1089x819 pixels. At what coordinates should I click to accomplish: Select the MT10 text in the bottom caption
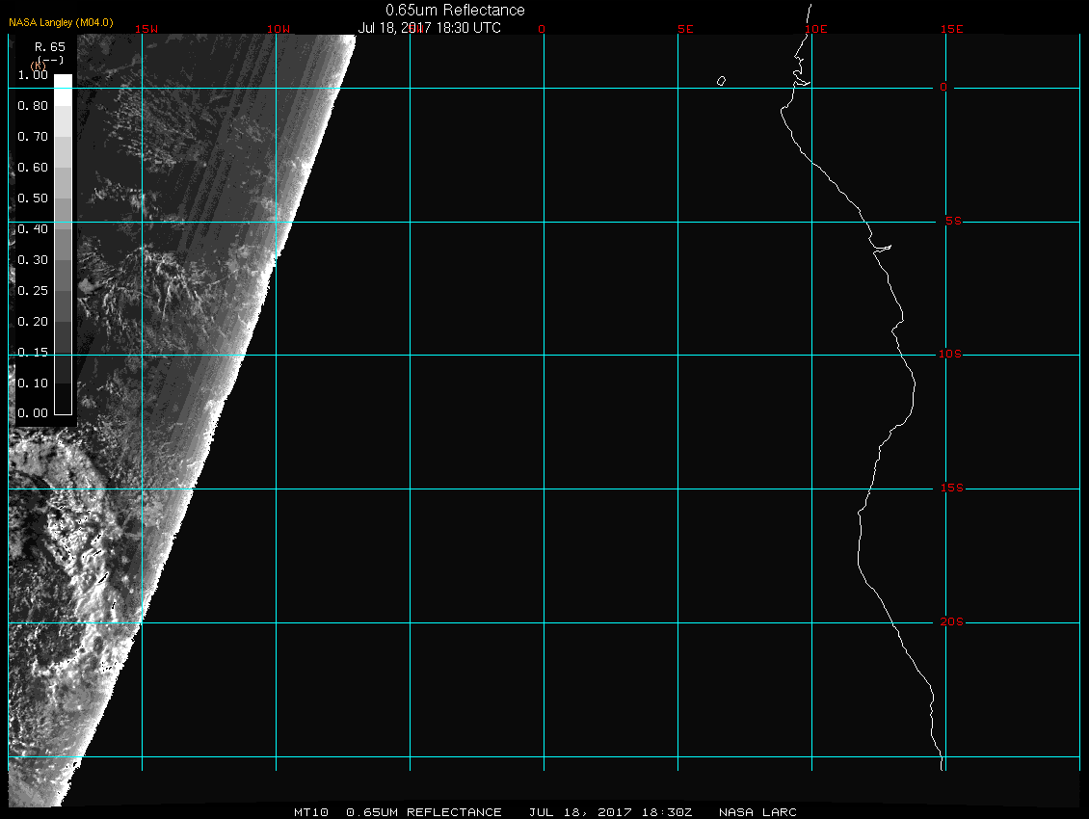point(313,812)
